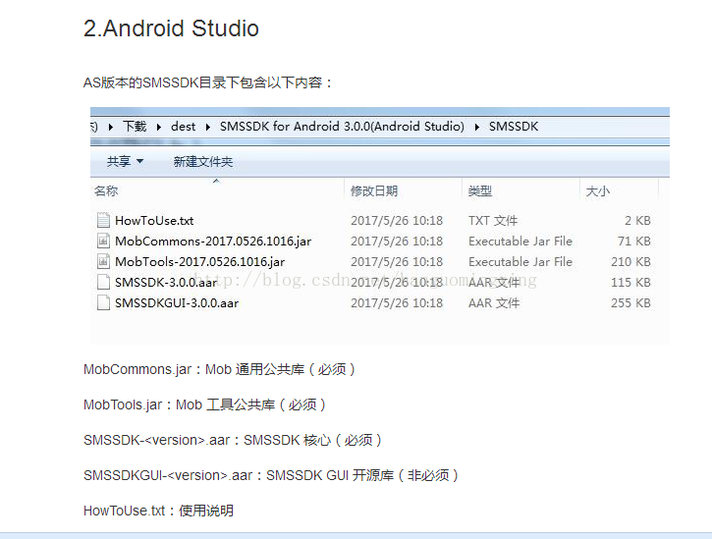Click Executable Jar File type for MobTools
712x539 pixels.
(x=520, y=261)
